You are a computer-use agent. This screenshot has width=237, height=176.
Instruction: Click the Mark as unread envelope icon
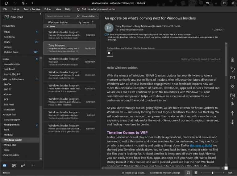[232, 78]
